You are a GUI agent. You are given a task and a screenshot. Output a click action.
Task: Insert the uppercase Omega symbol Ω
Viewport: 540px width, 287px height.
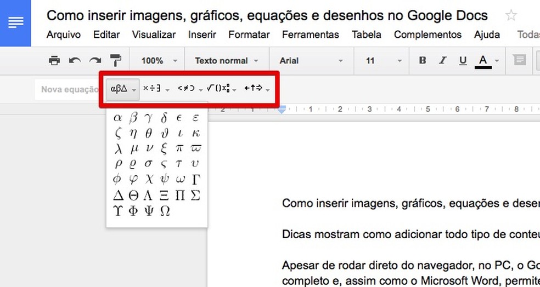[165, 211]
